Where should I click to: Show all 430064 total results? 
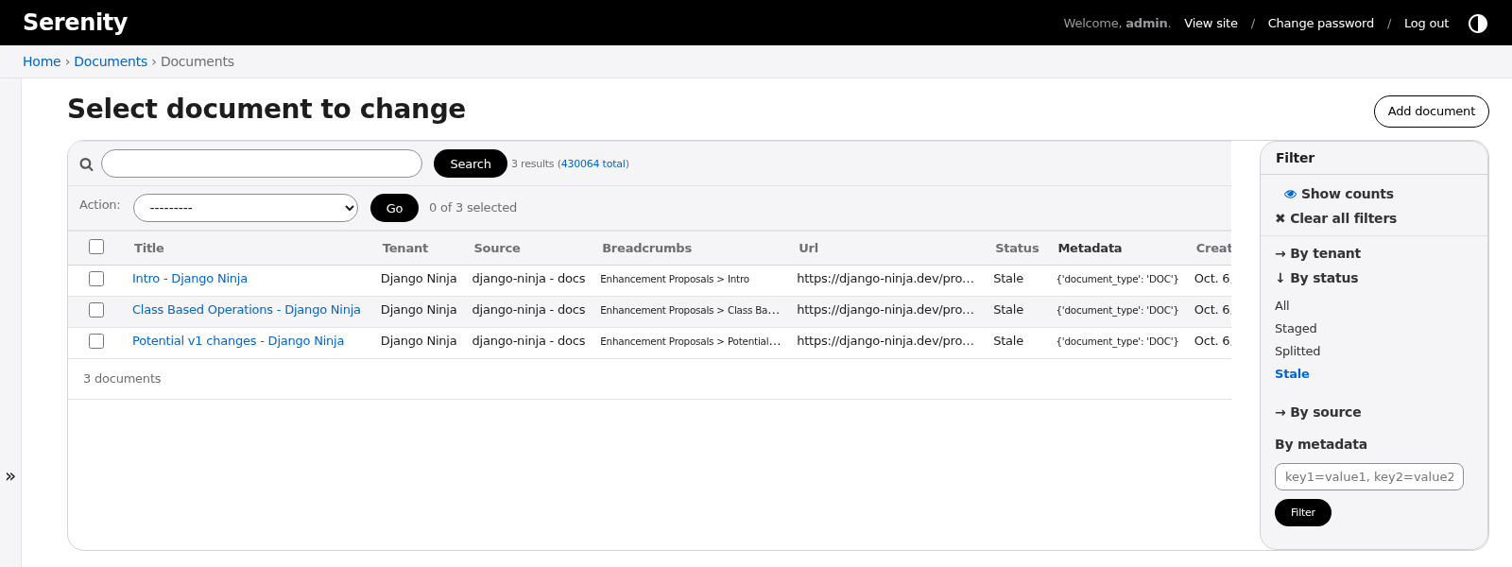(x=593, y=164)
